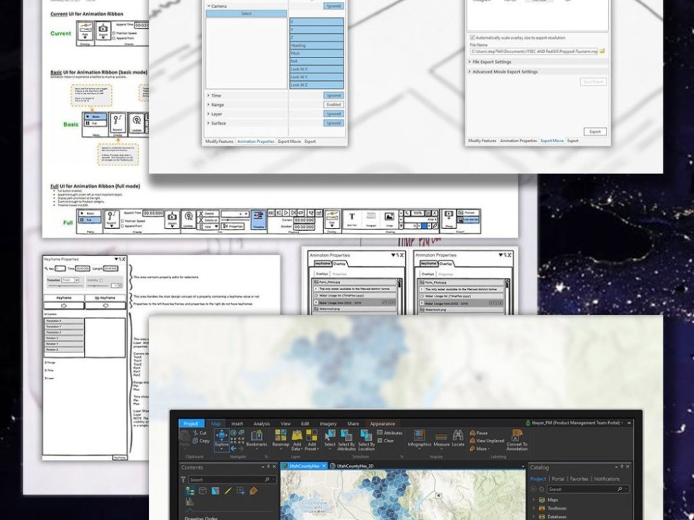Click the Export button in Export Movie pane

tap(595, 131)
